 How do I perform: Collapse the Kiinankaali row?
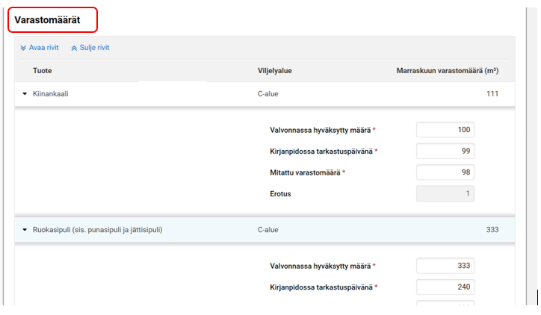[x=25, y=94]
